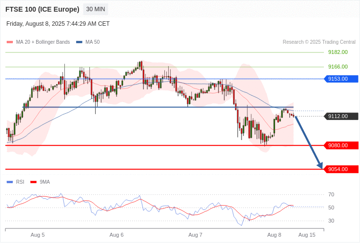Click the 9182.00 resistance level label
This screenshot has height=243, width=360.
tap(338, 52)
